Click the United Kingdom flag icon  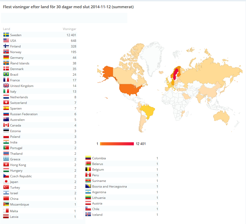[6, 85]
